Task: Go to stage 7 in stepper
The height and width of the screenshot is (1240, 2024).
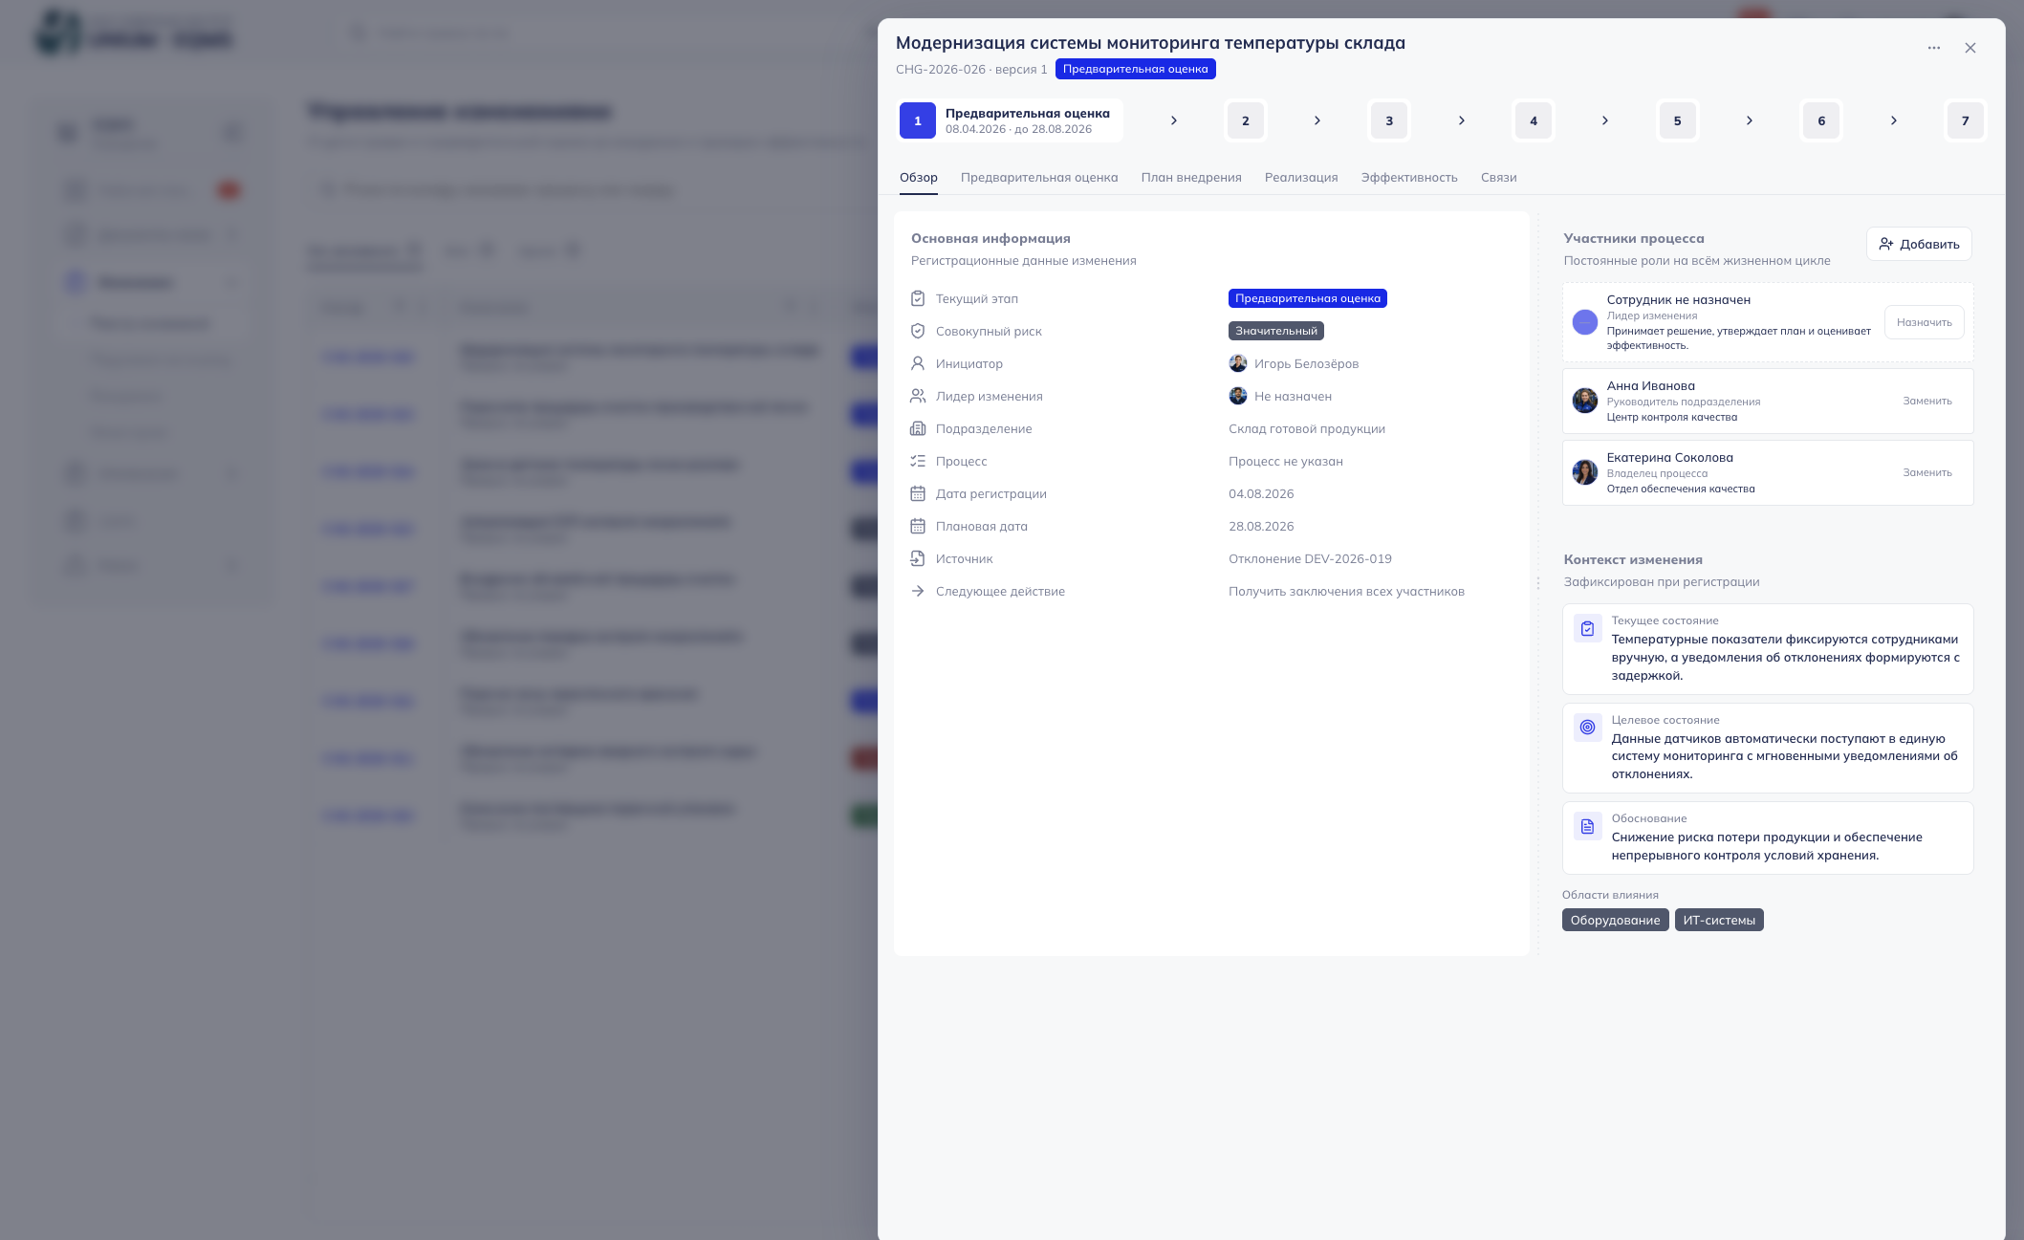Action: point(1966,120)
